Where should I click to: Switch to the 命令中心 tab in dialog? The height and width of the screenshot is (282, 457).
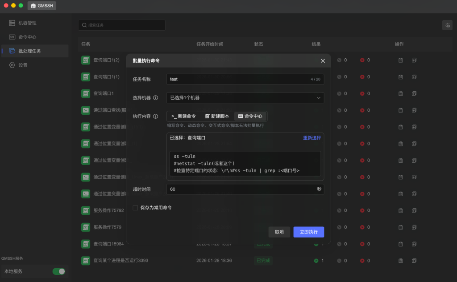[x=250, y=116]
